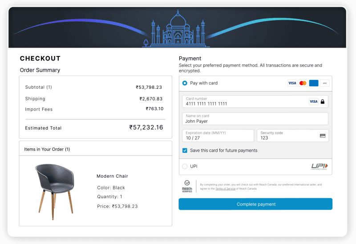The width and height of the screenshot is (356, 244).
Task: Click the card icon in security code field
Action: pyautogui.click(x=323, y=136)
